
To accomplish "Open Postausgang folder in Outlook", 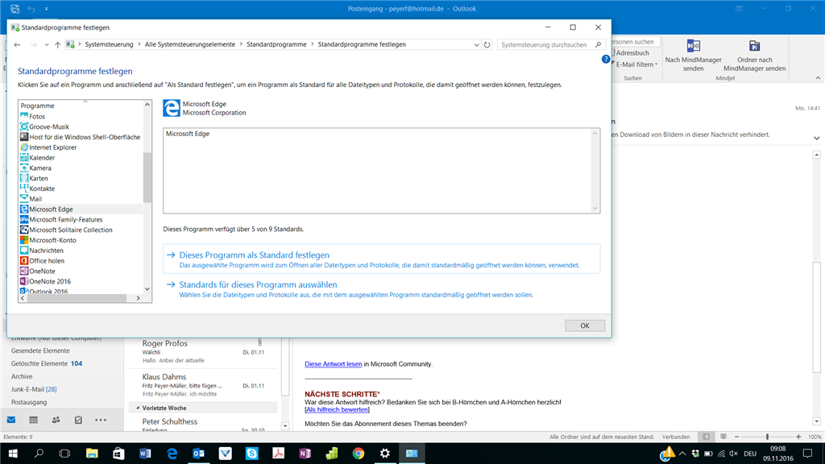I will (x=29, y=403).
